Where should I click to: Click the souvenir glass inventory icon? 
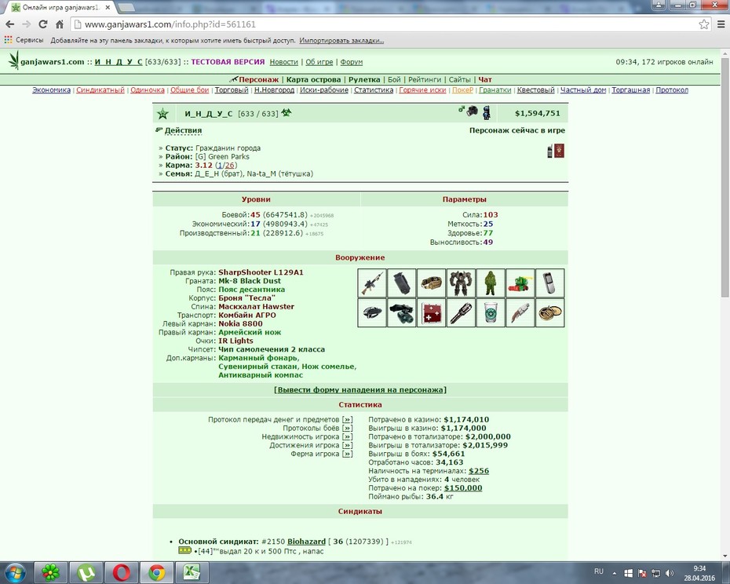click(491, 312)
